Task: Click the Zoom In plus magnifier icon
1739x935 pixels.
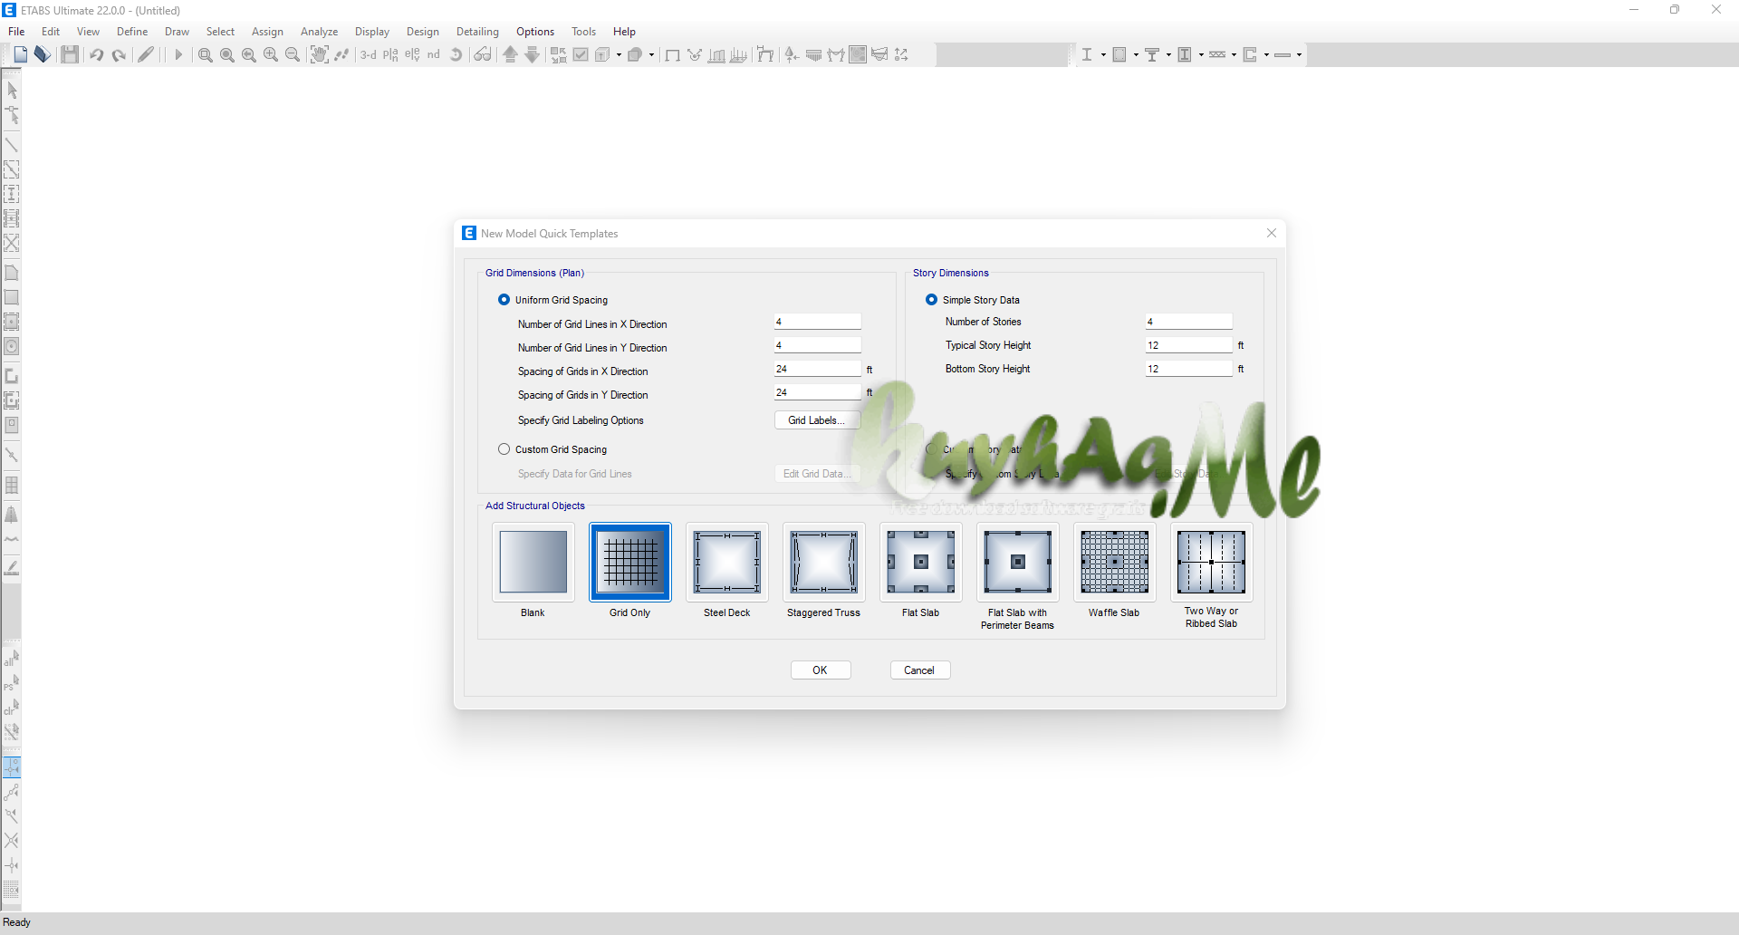Action: [x=271, y=54]
